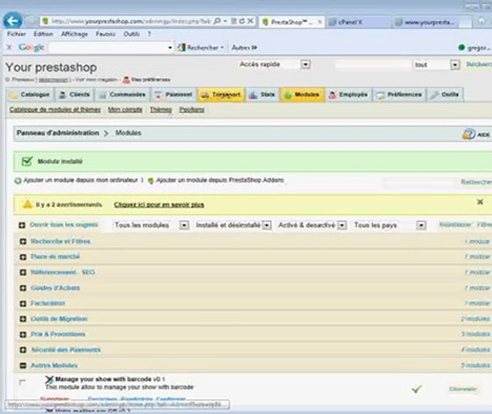Open the Favoris menu
Image resolution: width=492 pixels, height=414 pixels.
click(x=106, y=34)
